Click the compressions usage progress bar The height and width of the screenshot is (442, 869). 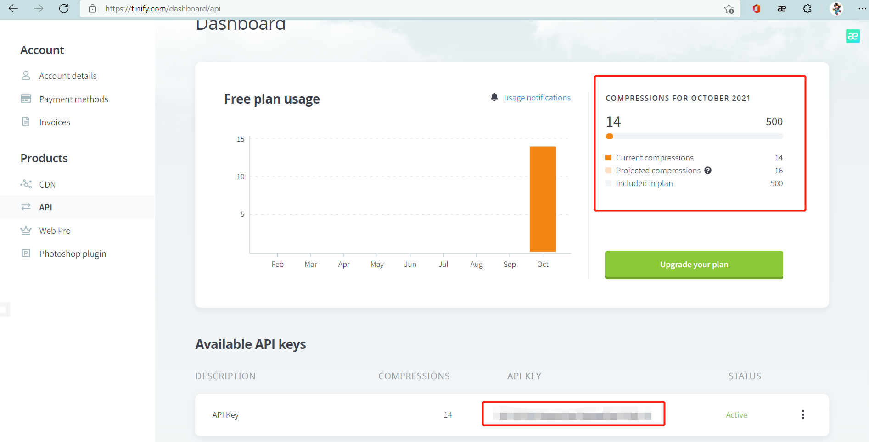coord(694,137)
